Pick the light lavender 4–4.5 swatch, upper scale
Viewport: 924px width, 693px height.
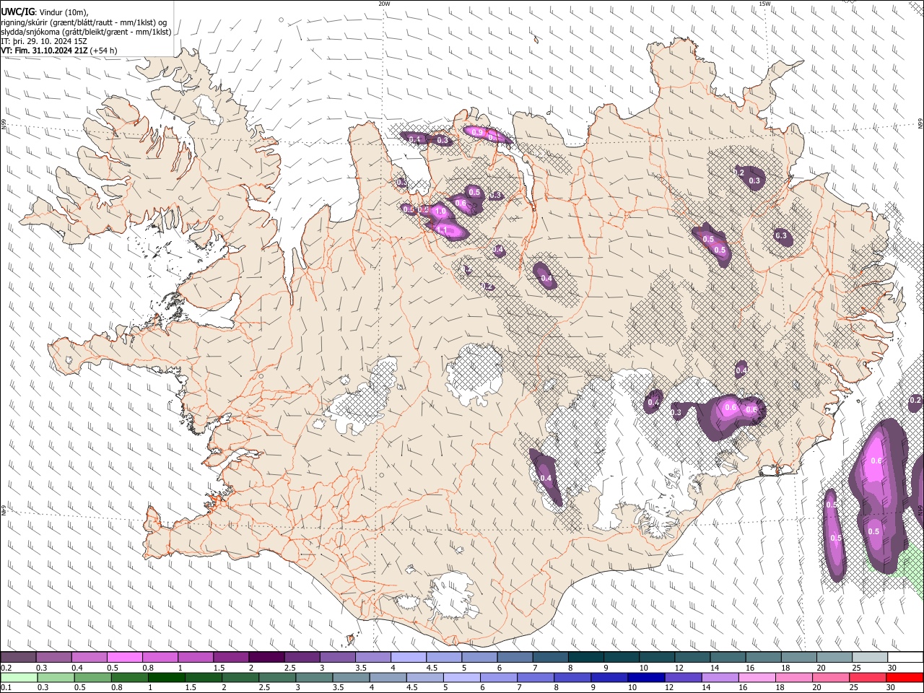[x=409, y=658]
